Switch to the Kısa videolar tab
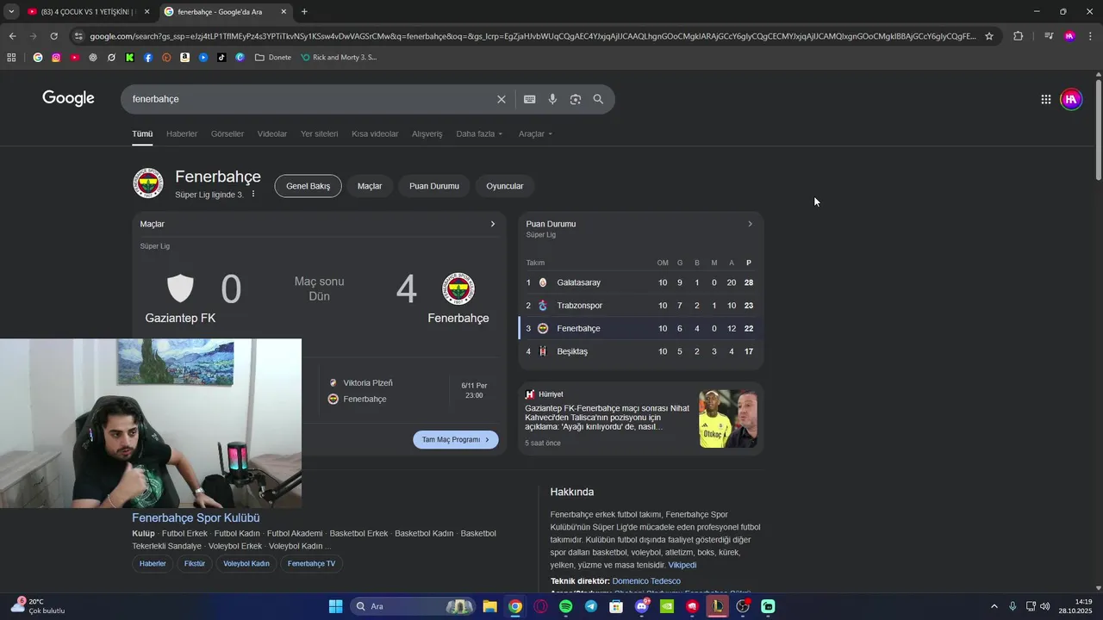Image resolution: width=1103 pixels, height=620 pixels. click(375, 133)
